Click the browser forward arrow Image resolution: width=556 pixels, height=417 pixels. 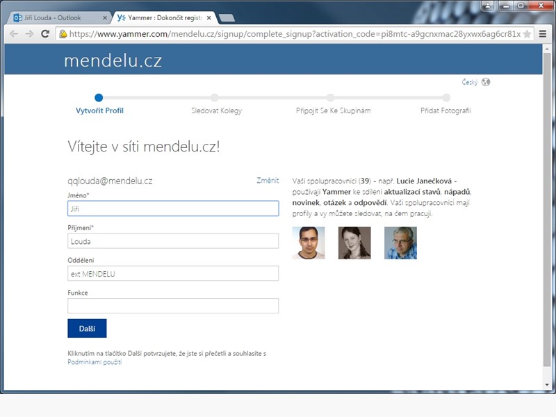click(29, 33)
